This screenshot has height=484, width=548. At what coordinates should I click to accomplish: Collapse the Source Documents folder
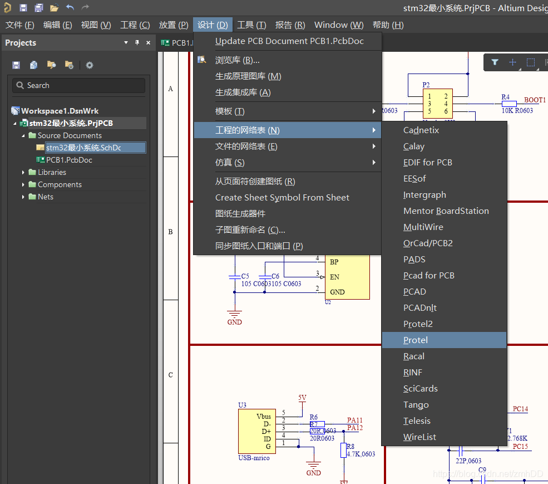23,136
